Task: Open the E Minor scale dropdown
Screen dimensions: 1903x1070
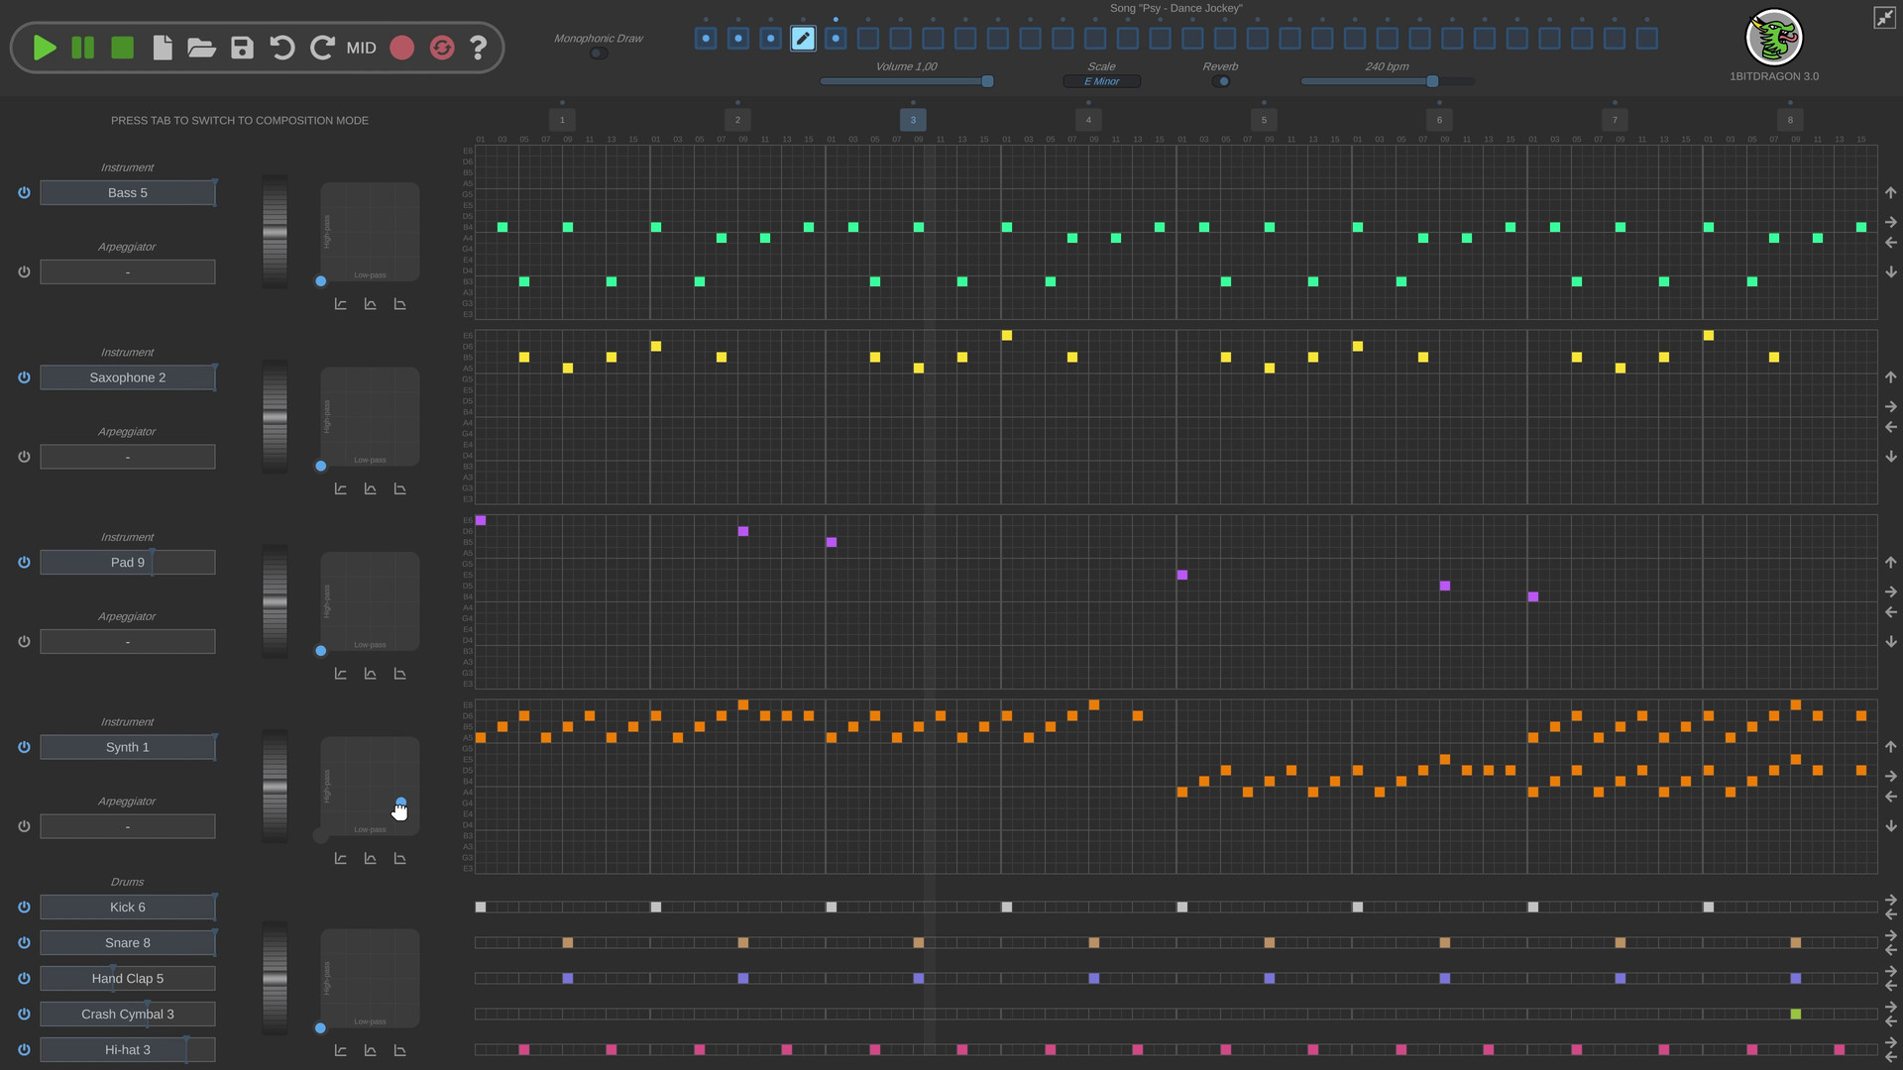Action: 1101,81
